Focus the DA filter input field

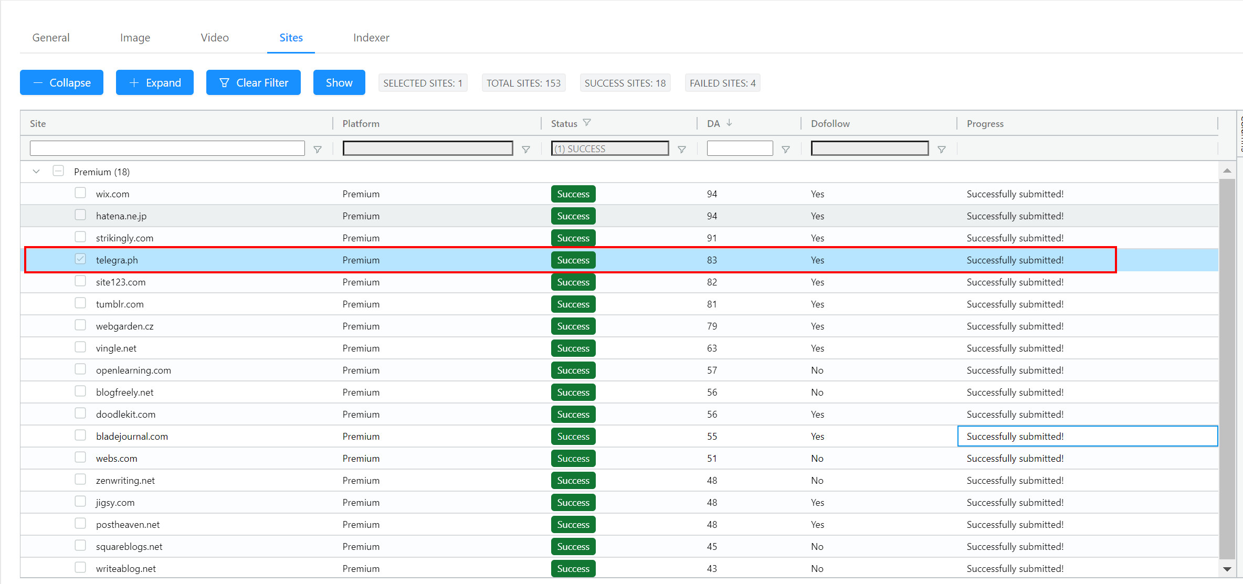(740, 148)
